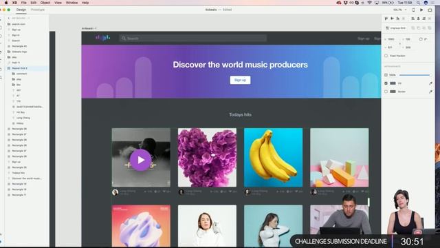Select the Rectangle 40 layer
Image resolution: width=440 pixels, height=248 pixels.
click(19, 46)
